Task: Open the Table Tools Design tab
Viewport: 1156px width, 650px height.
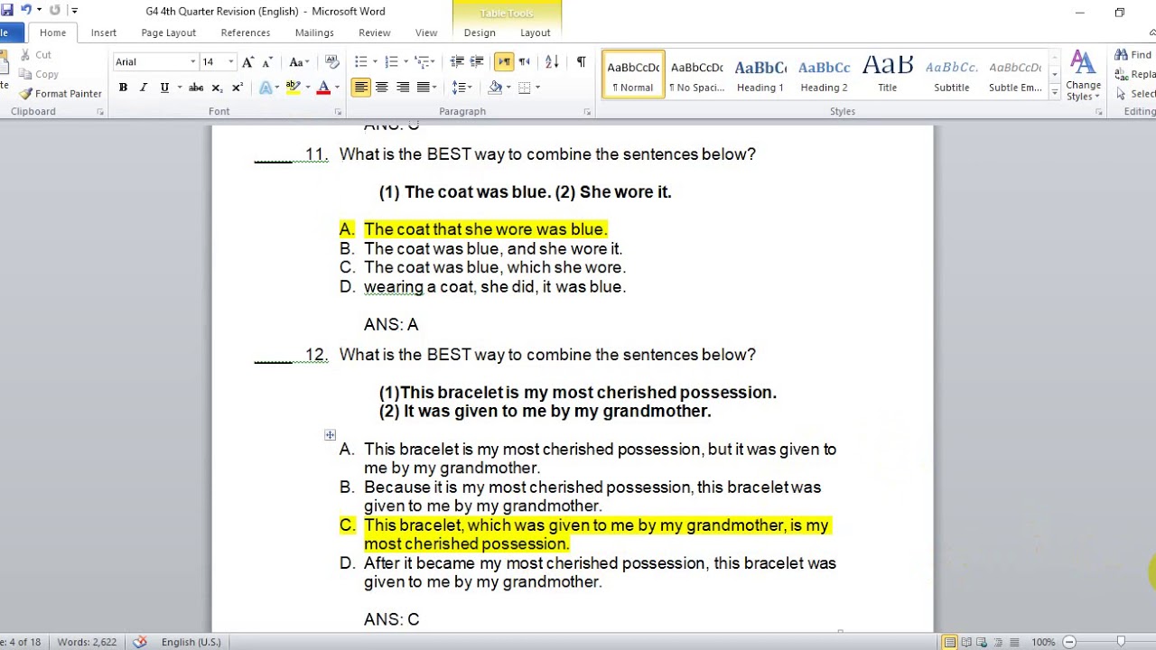Action: click(480, 32)
